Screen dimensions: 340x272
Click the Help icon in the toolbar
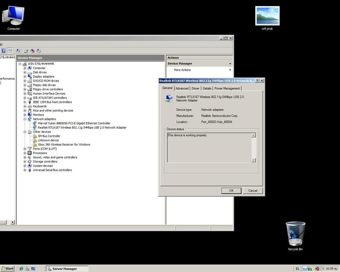point(4,51)
